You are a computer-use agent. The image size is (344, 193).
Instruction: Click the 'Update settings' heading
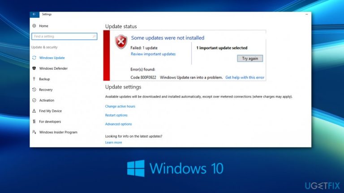[x=123, y=87]
